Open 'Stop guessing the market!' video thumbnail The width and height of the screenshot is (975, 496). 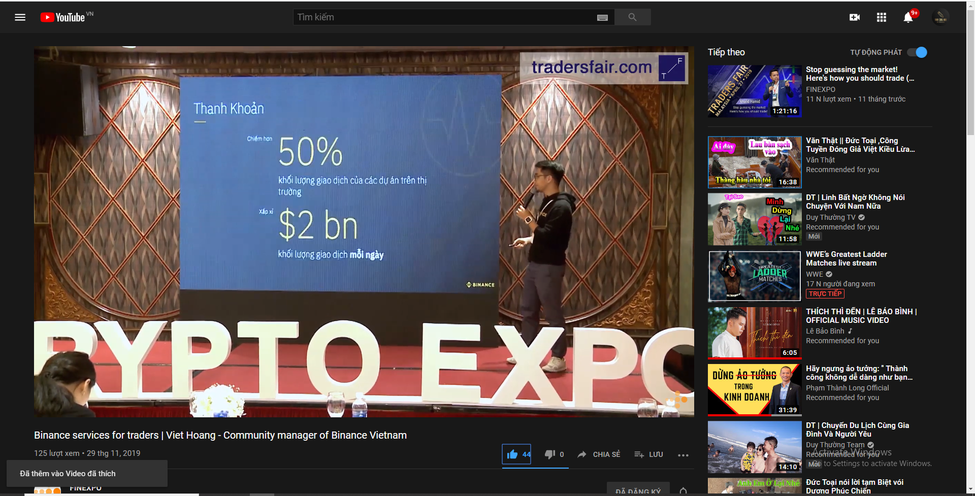point(755,91)
